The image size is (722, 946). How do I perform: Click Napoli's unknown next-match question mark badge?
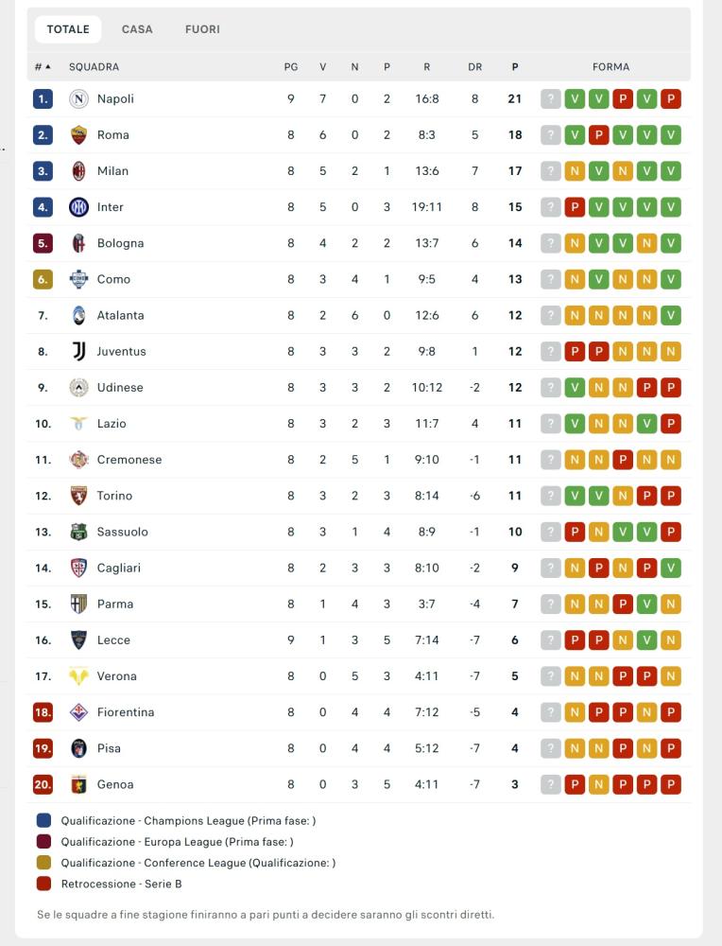[551, 99]
